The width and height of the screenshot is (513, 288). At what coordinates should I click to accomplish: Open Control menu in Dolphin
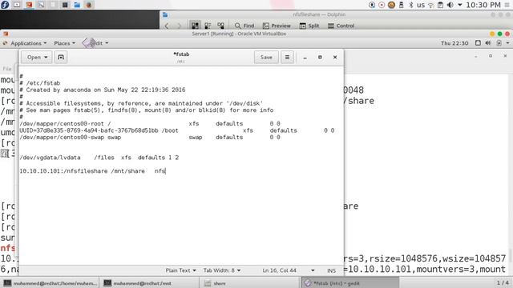(x=341, y=26)
